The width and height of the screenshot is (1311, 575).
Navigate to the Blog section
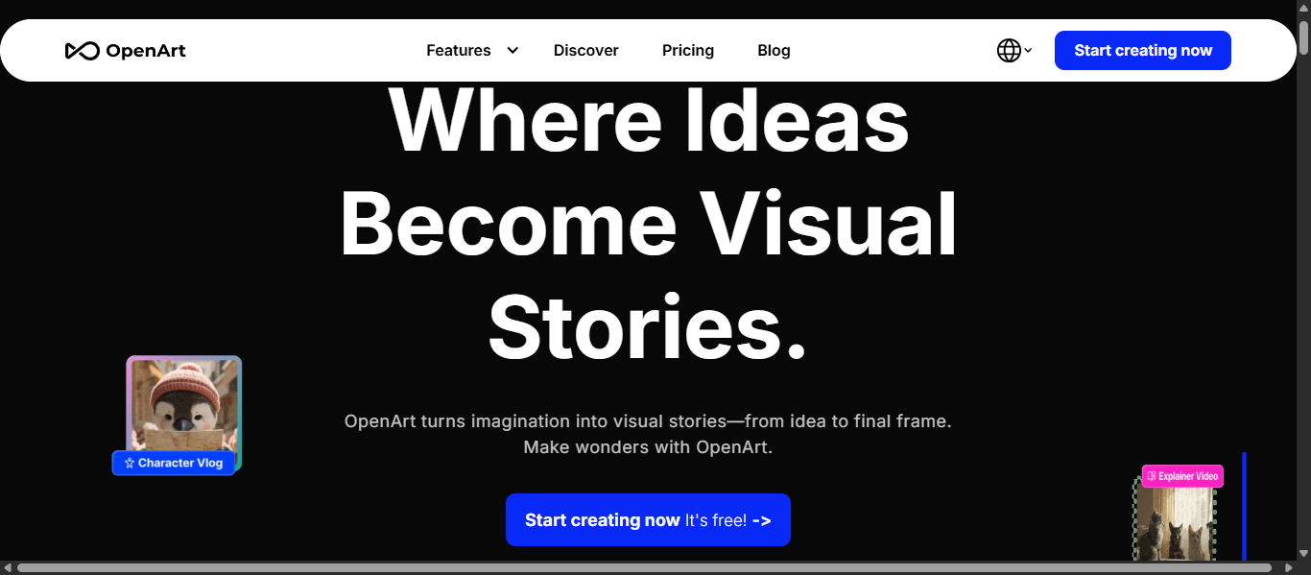(x=774, y=50)
